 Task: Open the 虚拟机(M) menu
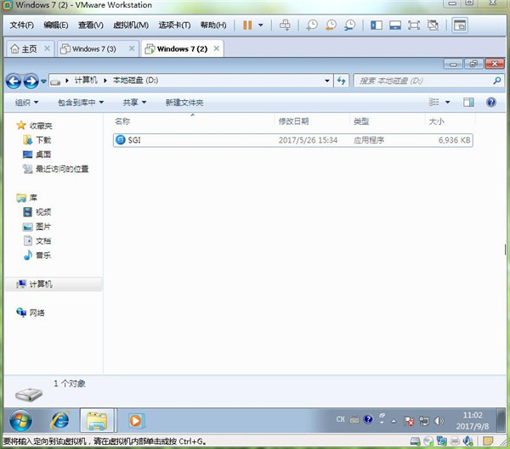coord(131,25)
